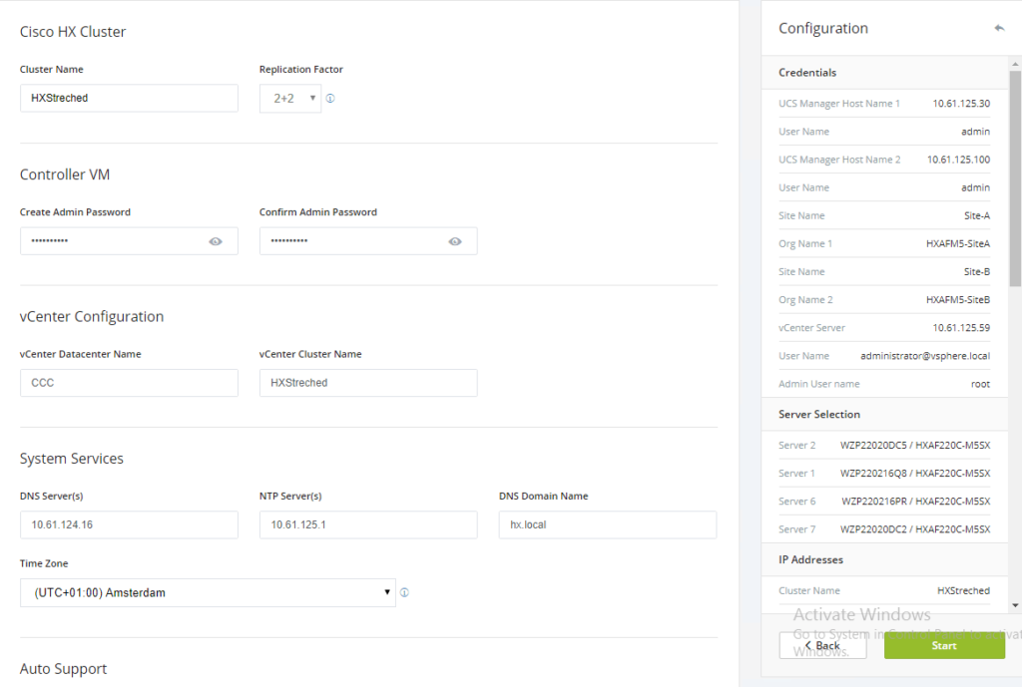The image size is (1022, 687).
Task: Click the Cisco HX Cluster heading
Action: pos(73,32)
